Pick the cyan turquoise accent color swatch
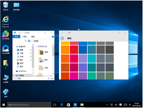Viewport: 143px width, 108px height. [x=92, y=59]
